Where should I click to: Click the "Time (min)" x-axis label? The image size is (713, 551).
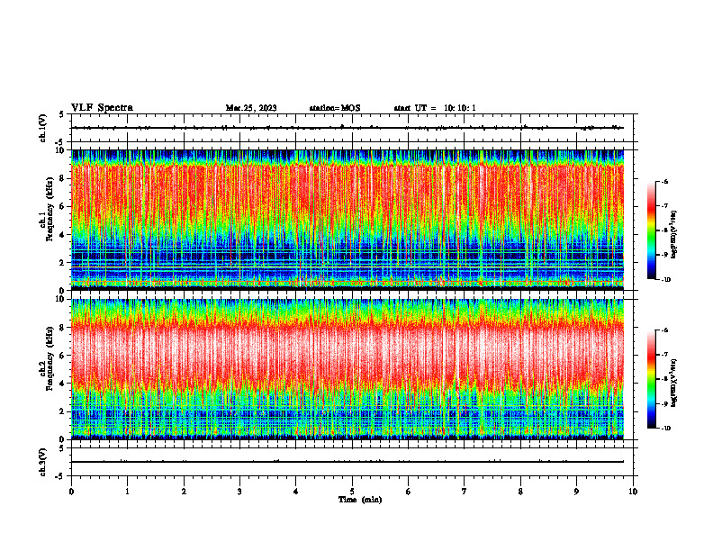click(x=360, y=500)
